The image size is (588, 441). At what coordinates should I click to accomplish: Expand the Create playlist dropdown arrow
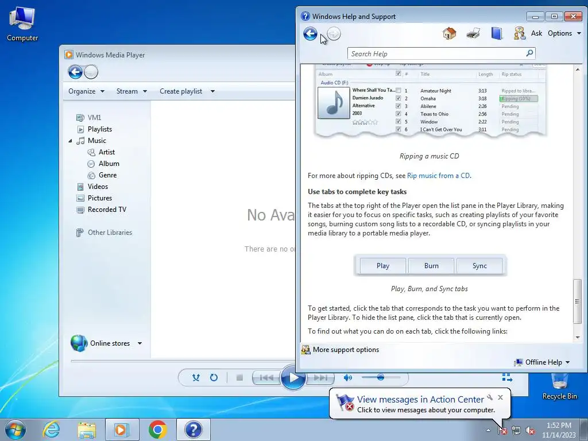[x=212, y=91]
